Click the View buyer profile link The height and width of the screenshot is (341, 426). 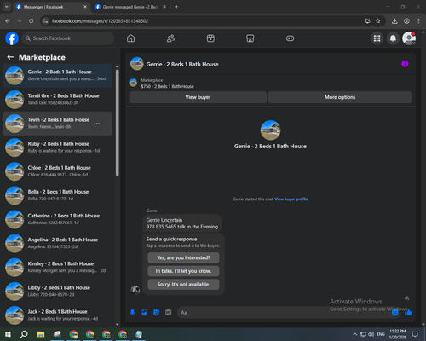[291, 199]
